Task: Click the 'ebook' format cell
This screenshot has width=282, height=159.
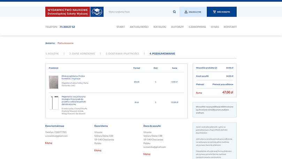Action: (x=137, y=82)
